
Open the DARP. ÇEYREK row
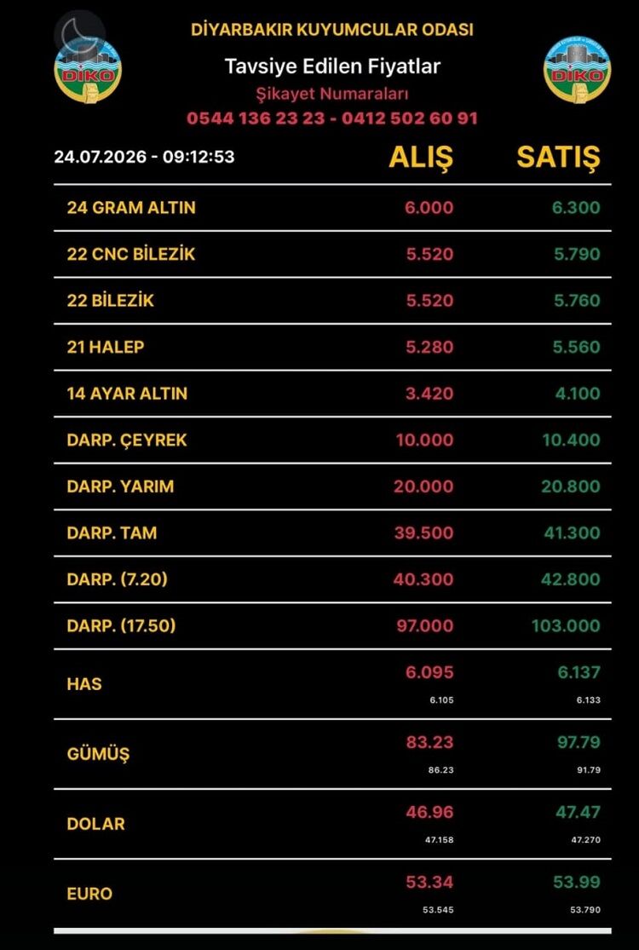(x=332, y=440)
